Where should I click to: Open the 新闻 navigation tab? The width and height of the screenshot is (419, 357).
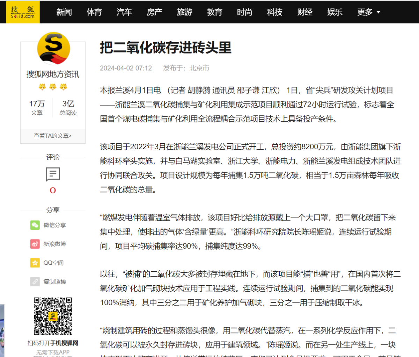(64, 12)
